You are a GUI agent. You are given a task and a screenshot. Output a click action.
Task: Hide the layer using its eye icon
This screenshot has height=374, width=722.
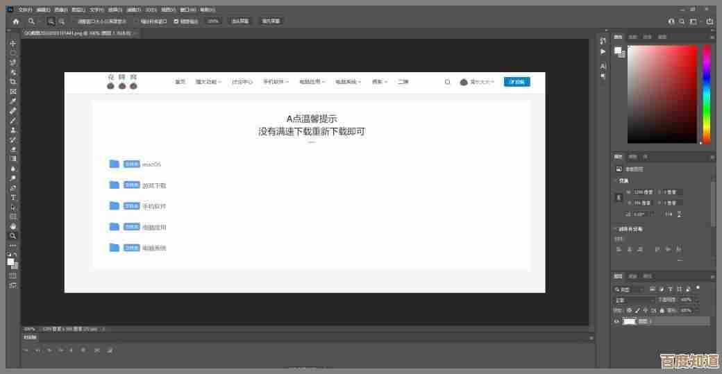(x=616, y=321)
